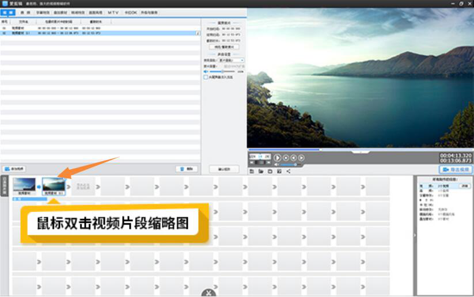Screen dimensions: 474x297
Task: Seek on the preview progress bar
Action: (x=361, y=149)
